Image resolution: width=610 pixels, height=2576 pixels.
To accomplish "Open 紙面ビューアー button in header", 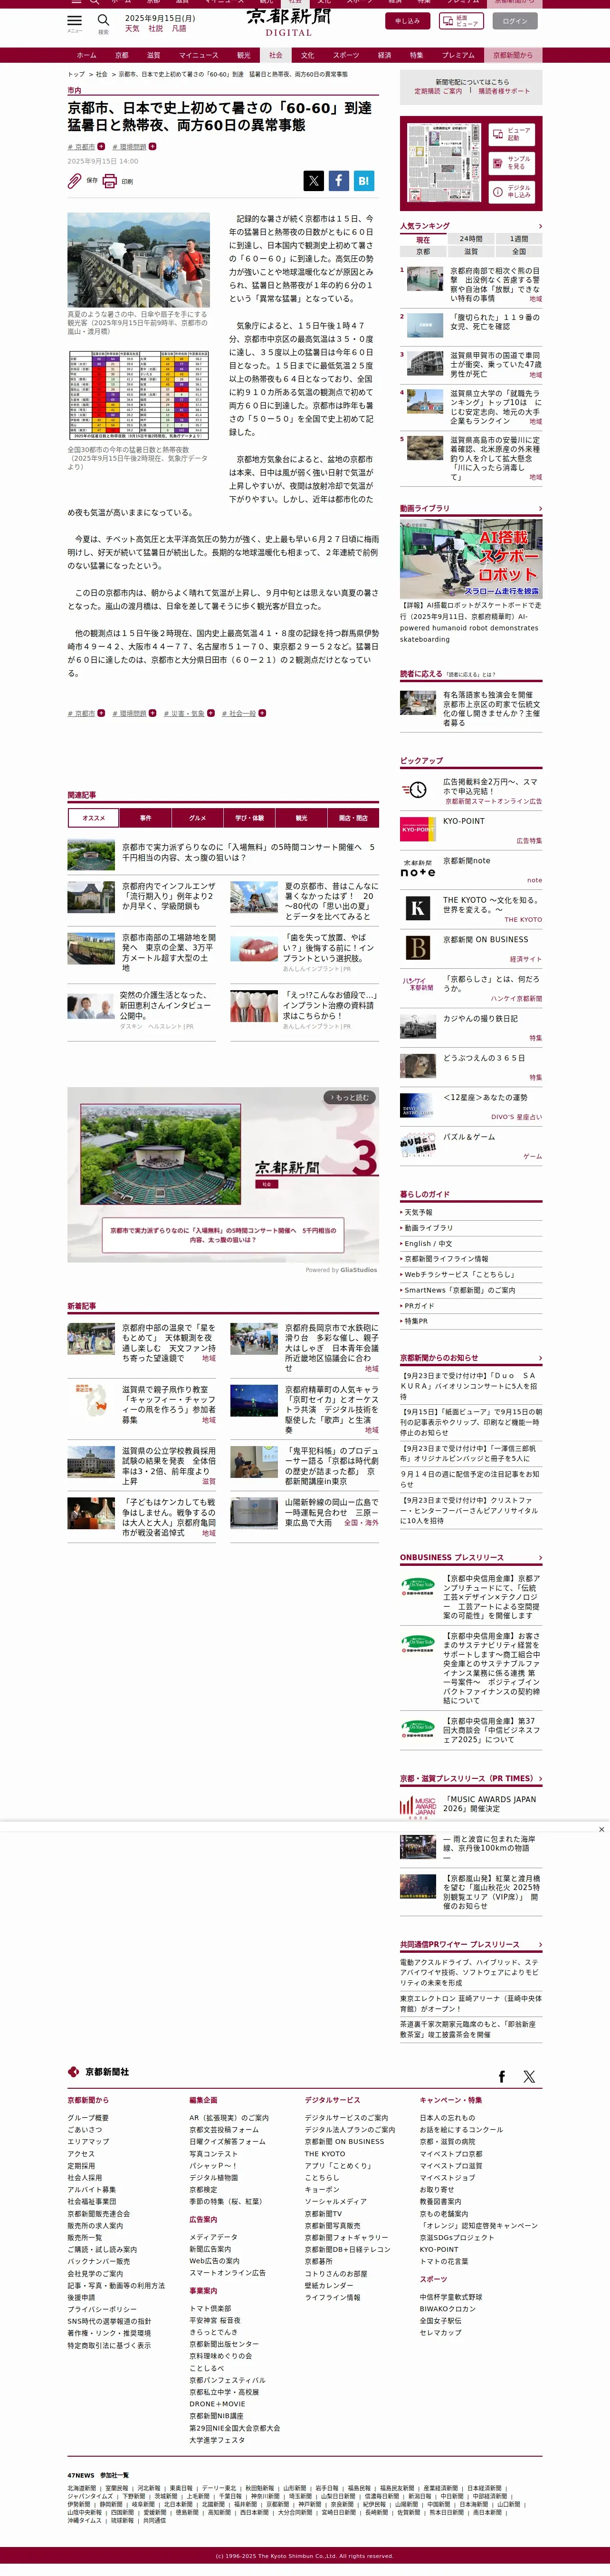I will 461,20.
